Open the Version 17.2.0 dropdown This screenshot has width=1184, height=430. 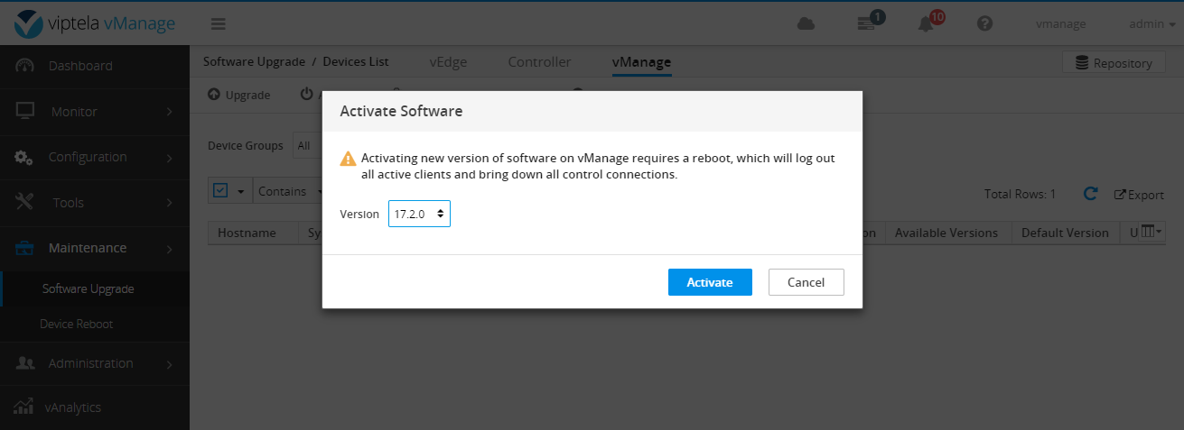point(419,214)
